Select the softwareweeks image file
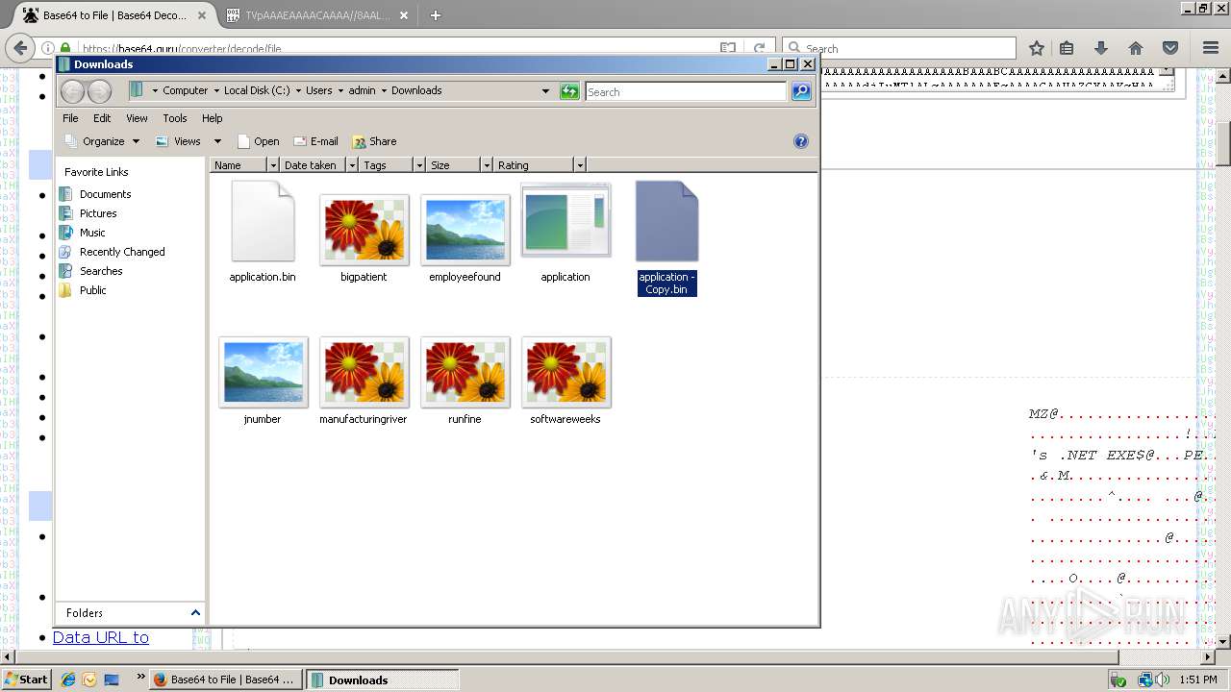The image size is (1231, 692). 565,372
